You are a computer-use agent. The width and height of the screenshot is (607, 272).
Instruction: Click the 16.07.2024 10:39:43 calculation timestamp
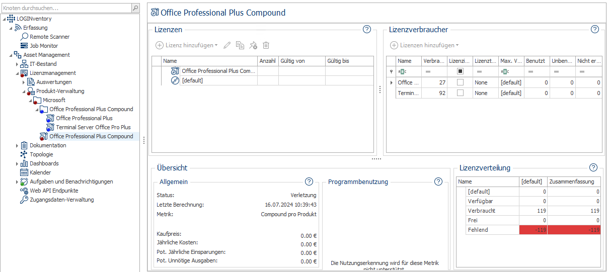[x=291, y=205]
